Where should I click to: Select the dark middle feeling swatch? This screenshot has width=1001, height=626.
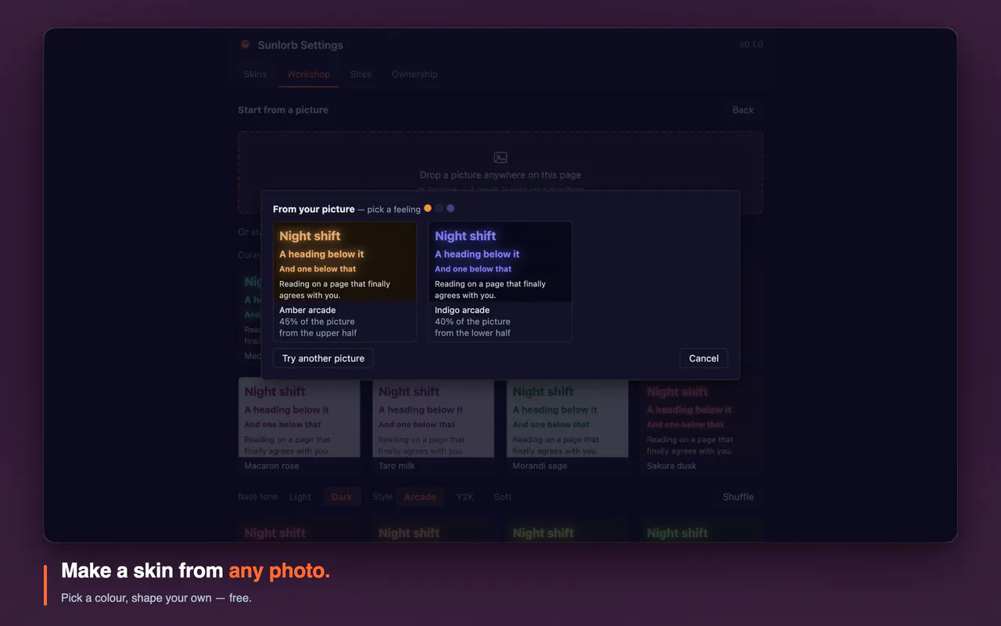pos(440,208)
